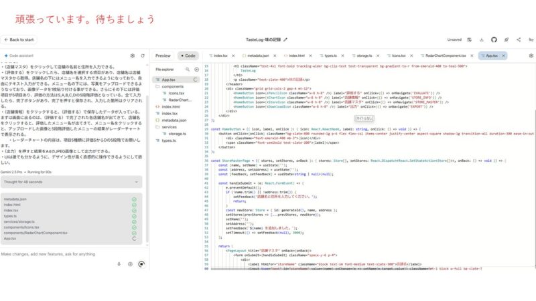The height and width of the screenshot is (301, 536).
Task: Go Back to start
Action: tap(19, 40)
